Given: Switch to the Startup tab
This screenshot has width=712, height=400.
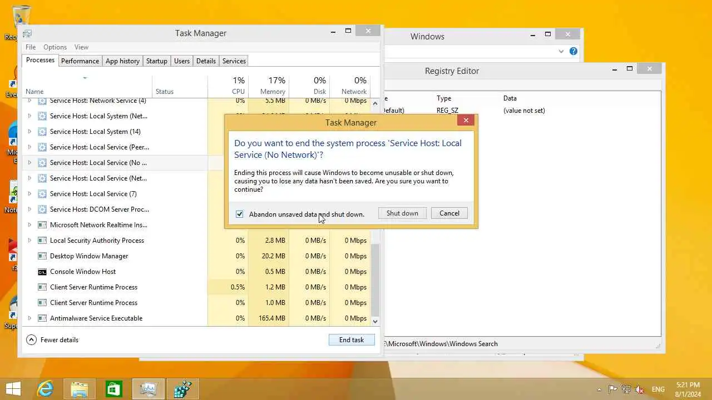Looking at the screenshot, I should (157, 61).
